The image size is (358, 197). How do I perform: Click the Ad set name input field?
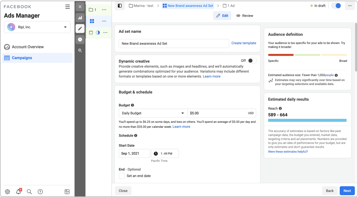coord(174,43)
